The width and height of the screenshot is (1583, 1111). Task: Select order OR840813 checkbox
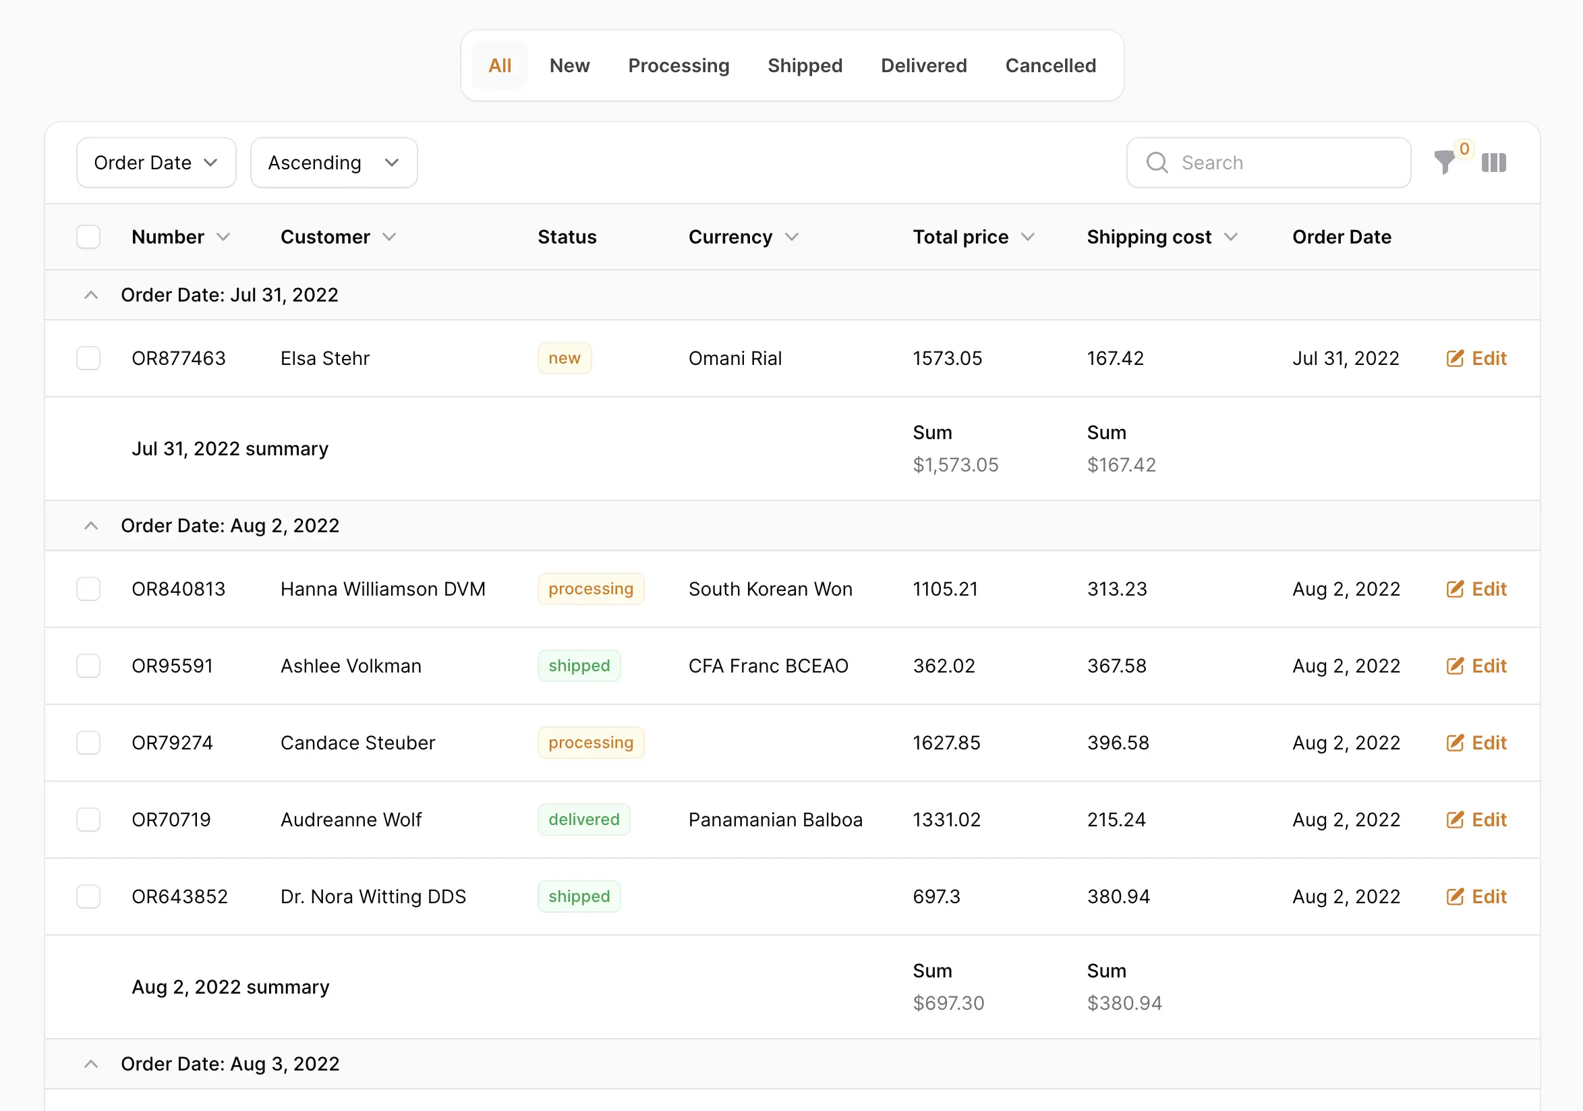click(x=88, y=589)
